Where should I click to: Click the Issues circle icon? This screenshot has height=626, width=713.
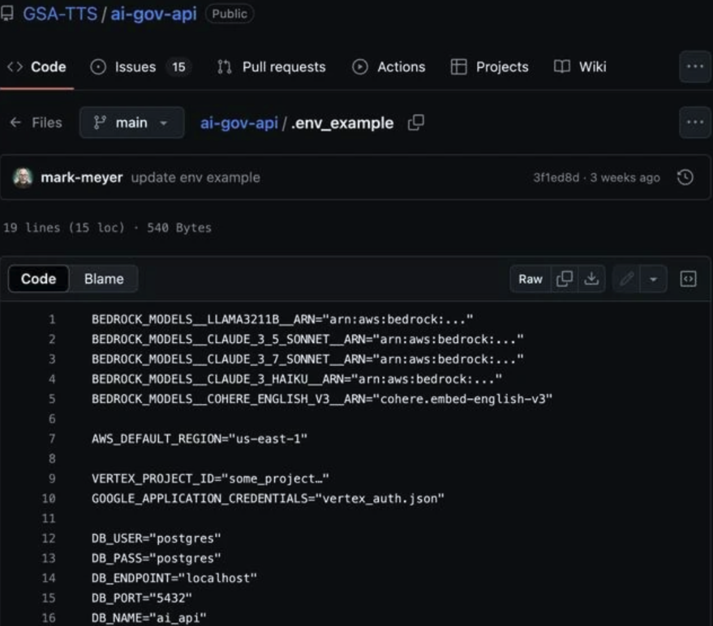coord(98,67)
